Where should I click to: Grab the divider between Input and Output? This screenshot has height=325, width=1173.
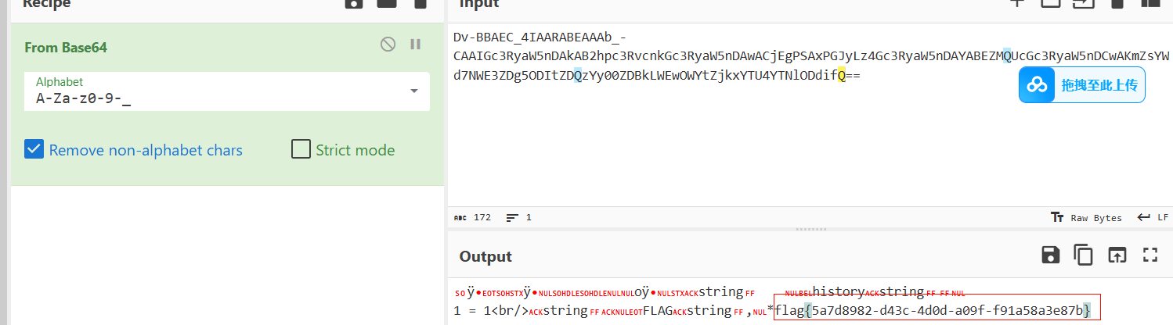810,229
